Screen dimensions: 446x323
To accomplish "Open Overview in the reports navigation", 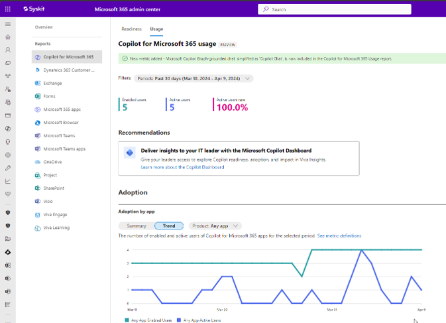I will pos(44,27).
